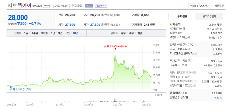This screenshot has height=110, width=226.
Task: Click the 배당수익률 value 0.29%
Action: (x=218, y=86)
